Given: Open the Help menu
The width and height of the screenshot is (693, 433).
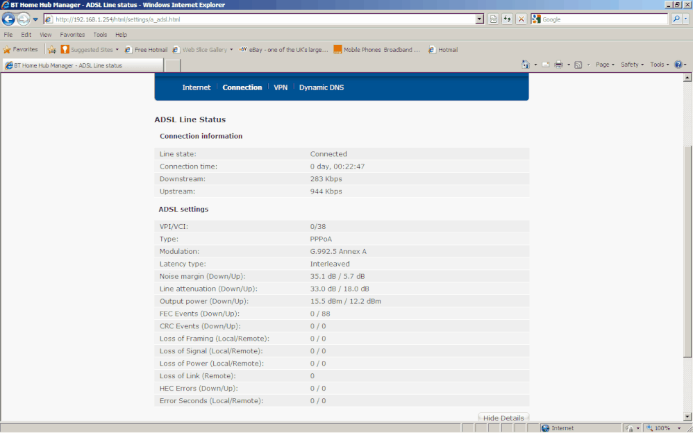Looking at the screenshot, I should tap(121, 35).
